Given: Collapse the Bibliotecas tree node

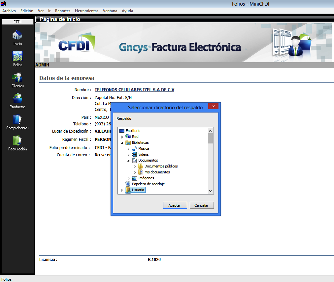Looking at the screenshot, I should tap(122, 143).
